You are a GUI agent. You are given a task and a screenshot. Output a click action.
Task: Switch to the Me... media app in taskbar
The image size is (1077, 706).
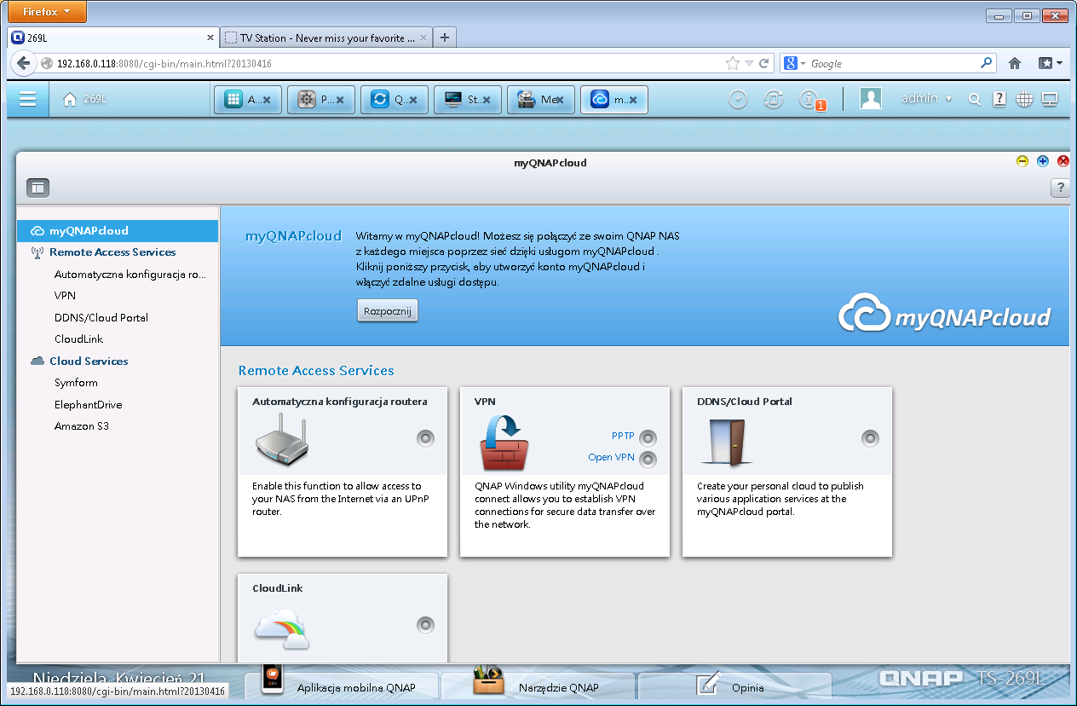click(540, 100)
